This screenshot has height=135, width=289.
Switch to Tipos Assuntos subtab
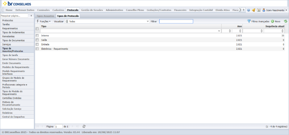pyautogui.click(x=45, y=16)
